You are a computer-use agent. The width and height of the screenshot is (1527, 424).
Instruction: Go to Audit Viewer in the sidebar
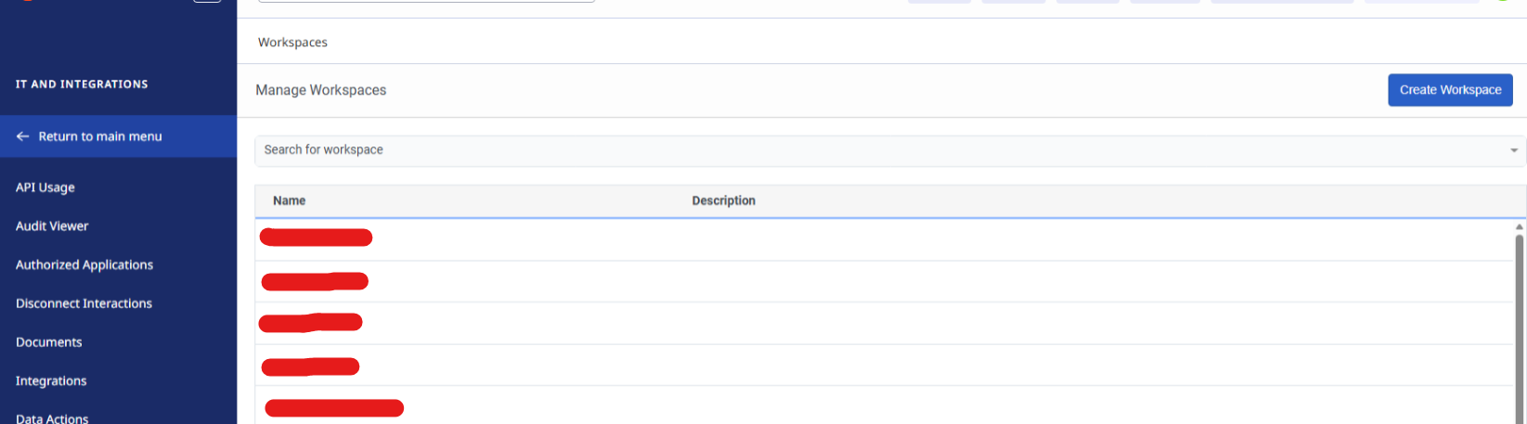(52, 226)
